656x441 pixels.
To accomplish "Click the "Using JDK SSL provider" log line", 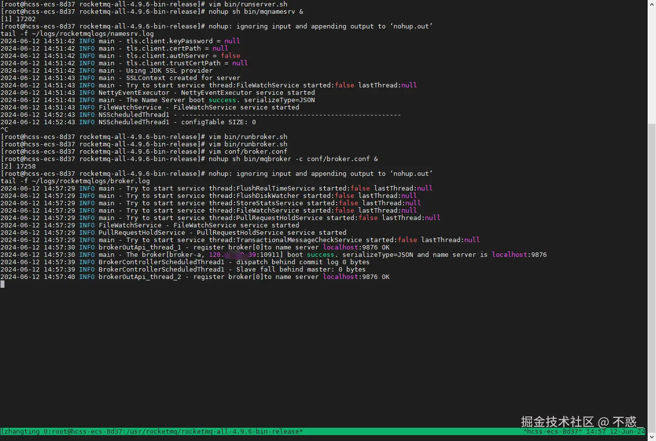I will coord(107,70).
